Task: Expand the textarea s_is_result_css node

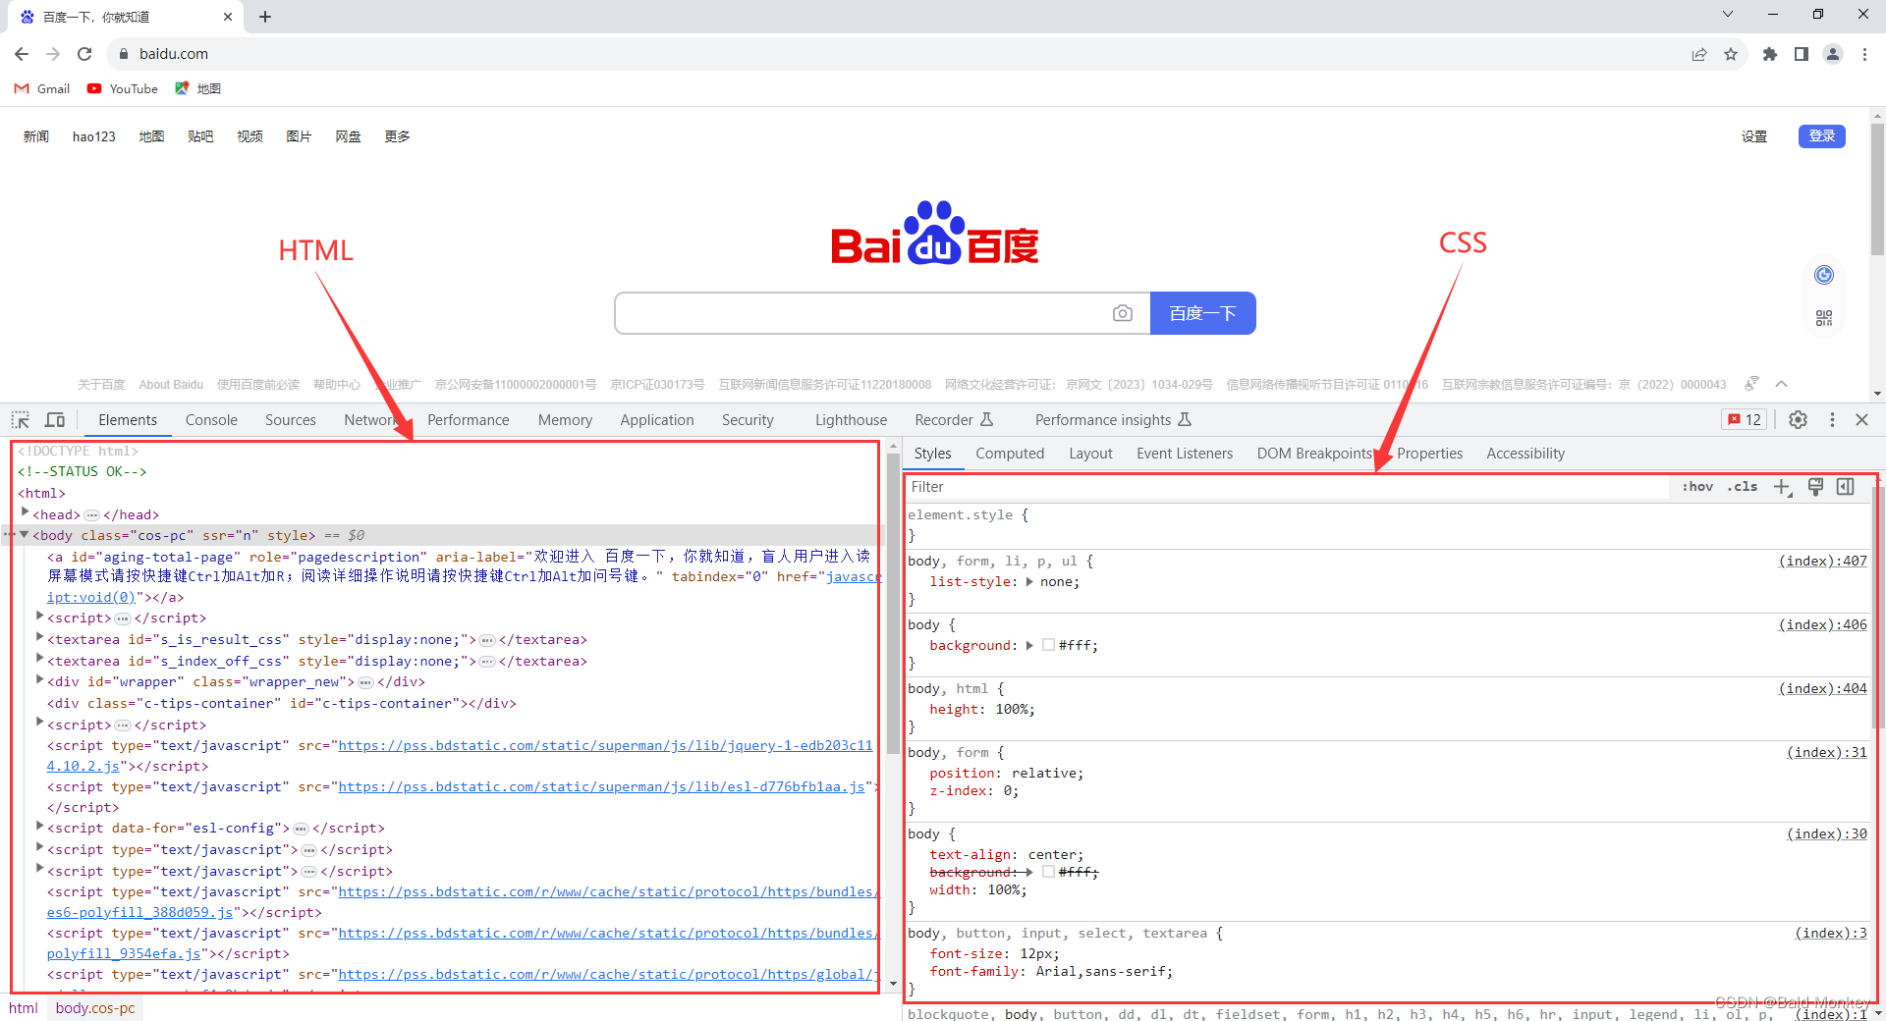Action: 39,638
